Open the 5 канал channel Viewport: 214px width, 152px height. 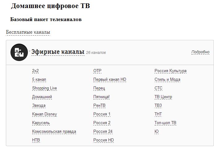(x=39, y=80)
